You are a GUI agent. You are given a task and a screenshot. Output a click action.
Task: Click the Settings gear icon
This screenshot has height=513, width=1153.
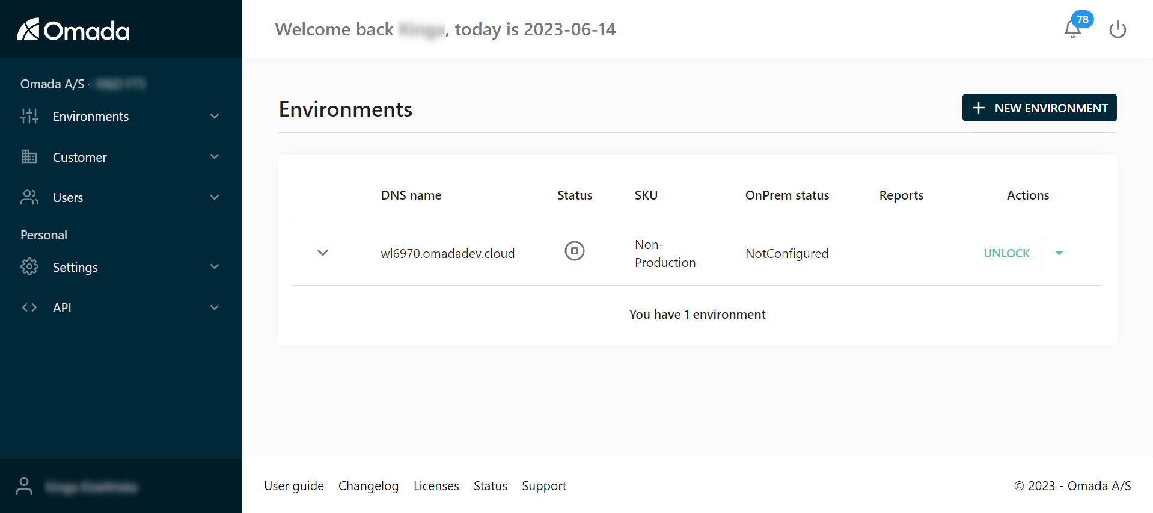point(29,266)
